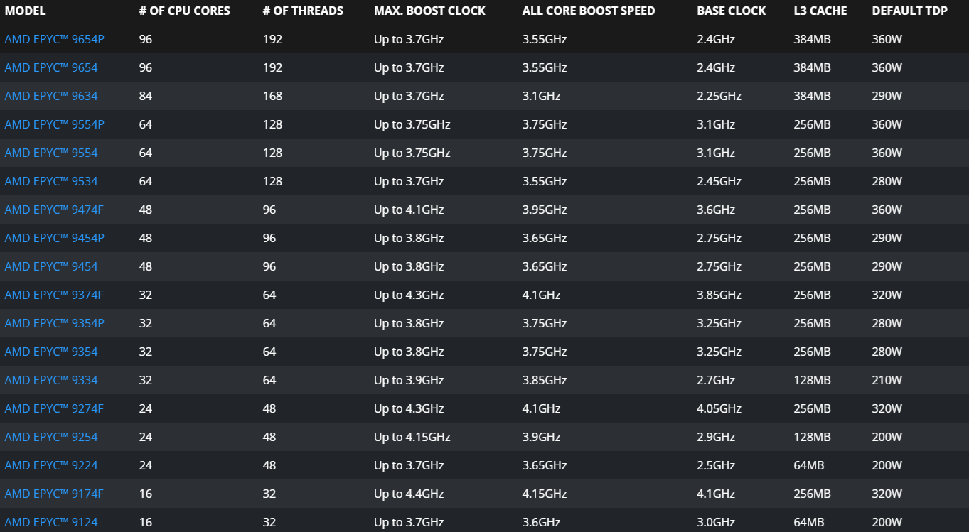Open the AMD EPYC 9124 link

51,522
